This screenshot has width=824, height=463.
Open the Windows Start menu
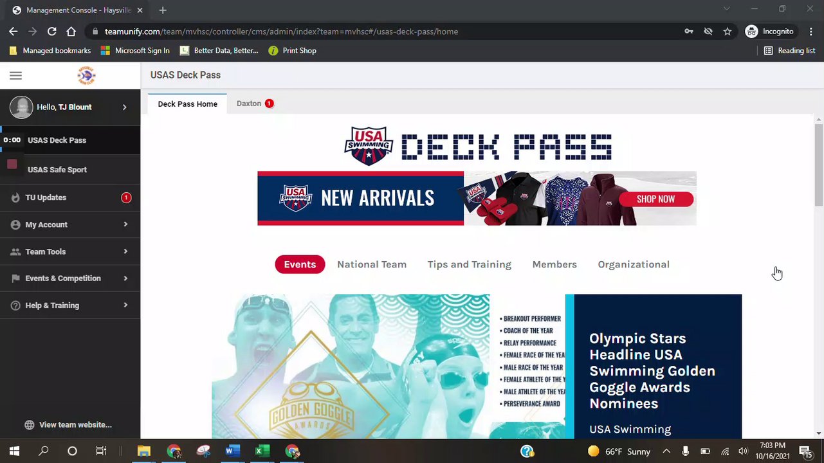pyautogui.click(x=14, y=451)
